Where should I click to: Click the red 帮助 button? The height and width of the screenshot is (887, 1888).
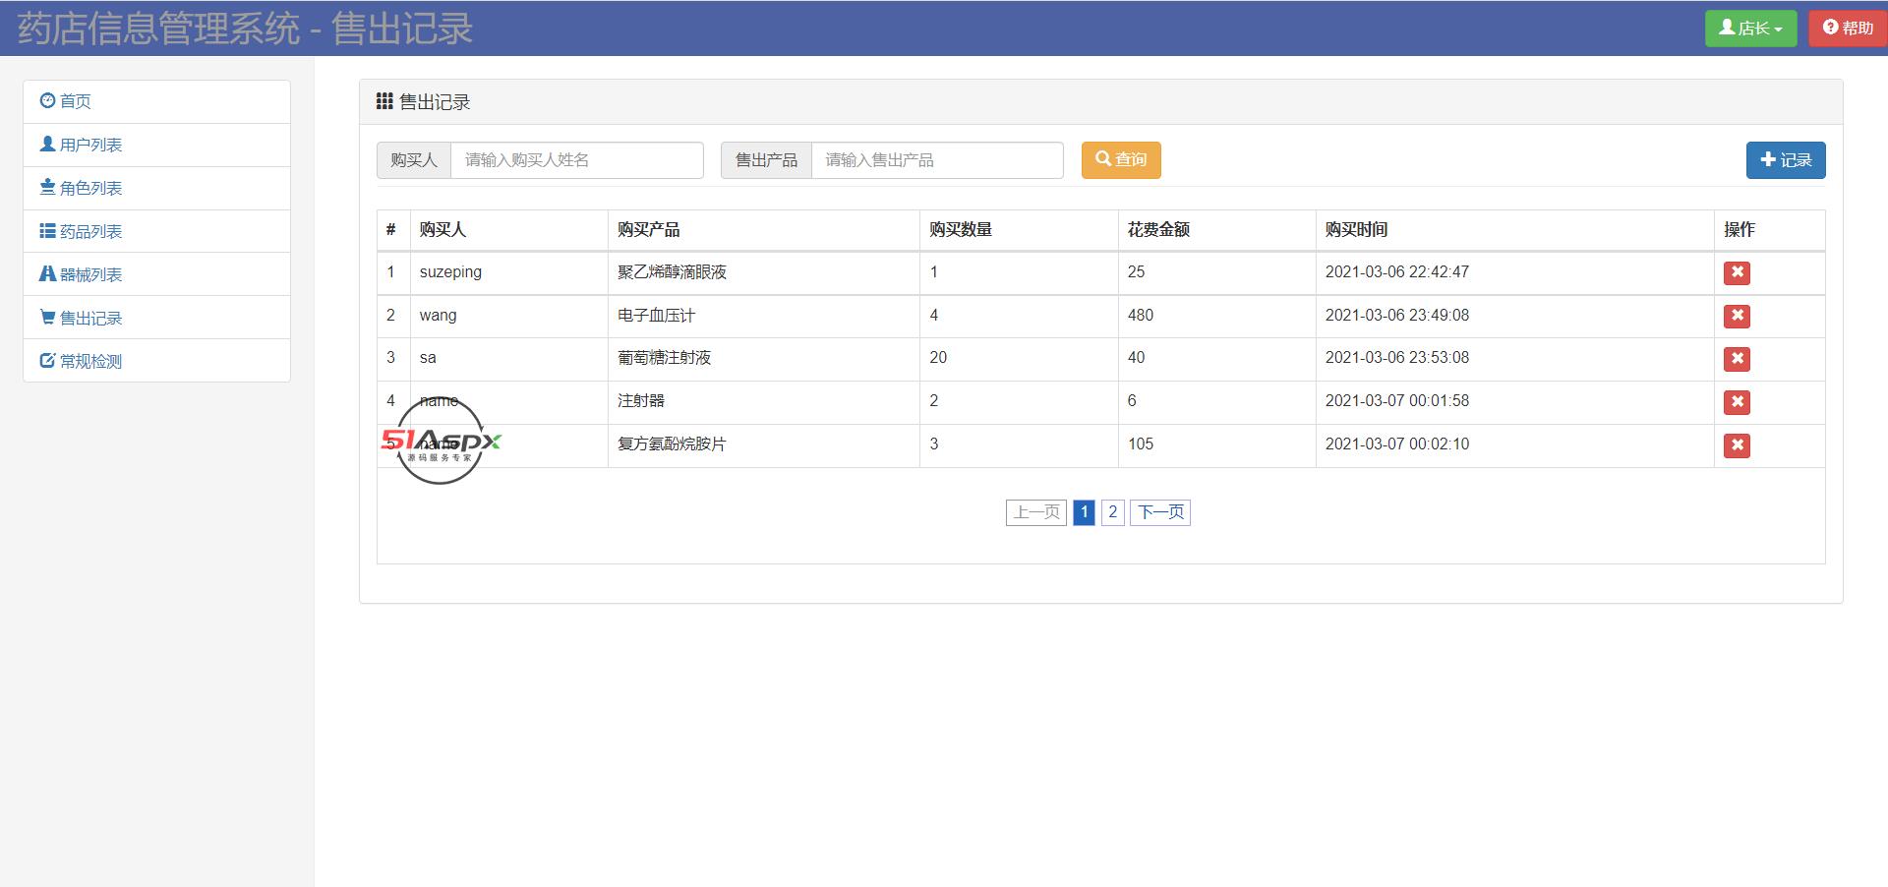coord(1848,28)
